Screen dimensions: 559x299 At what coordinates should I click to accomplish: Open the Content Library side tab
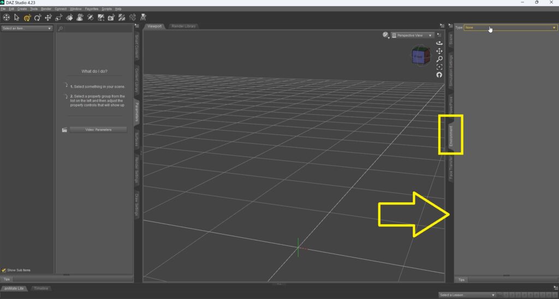(136, 80)
